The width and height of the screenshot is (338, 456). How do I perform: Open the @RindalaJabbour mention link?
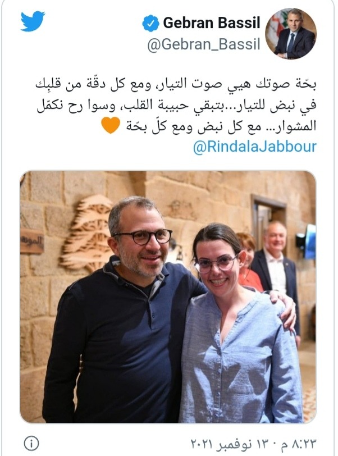(x=255, y=147)
